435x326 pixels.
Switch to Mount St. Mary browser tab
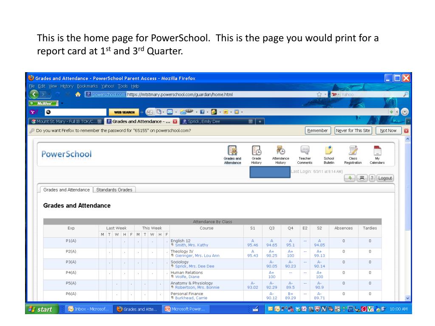click(66, 121)
